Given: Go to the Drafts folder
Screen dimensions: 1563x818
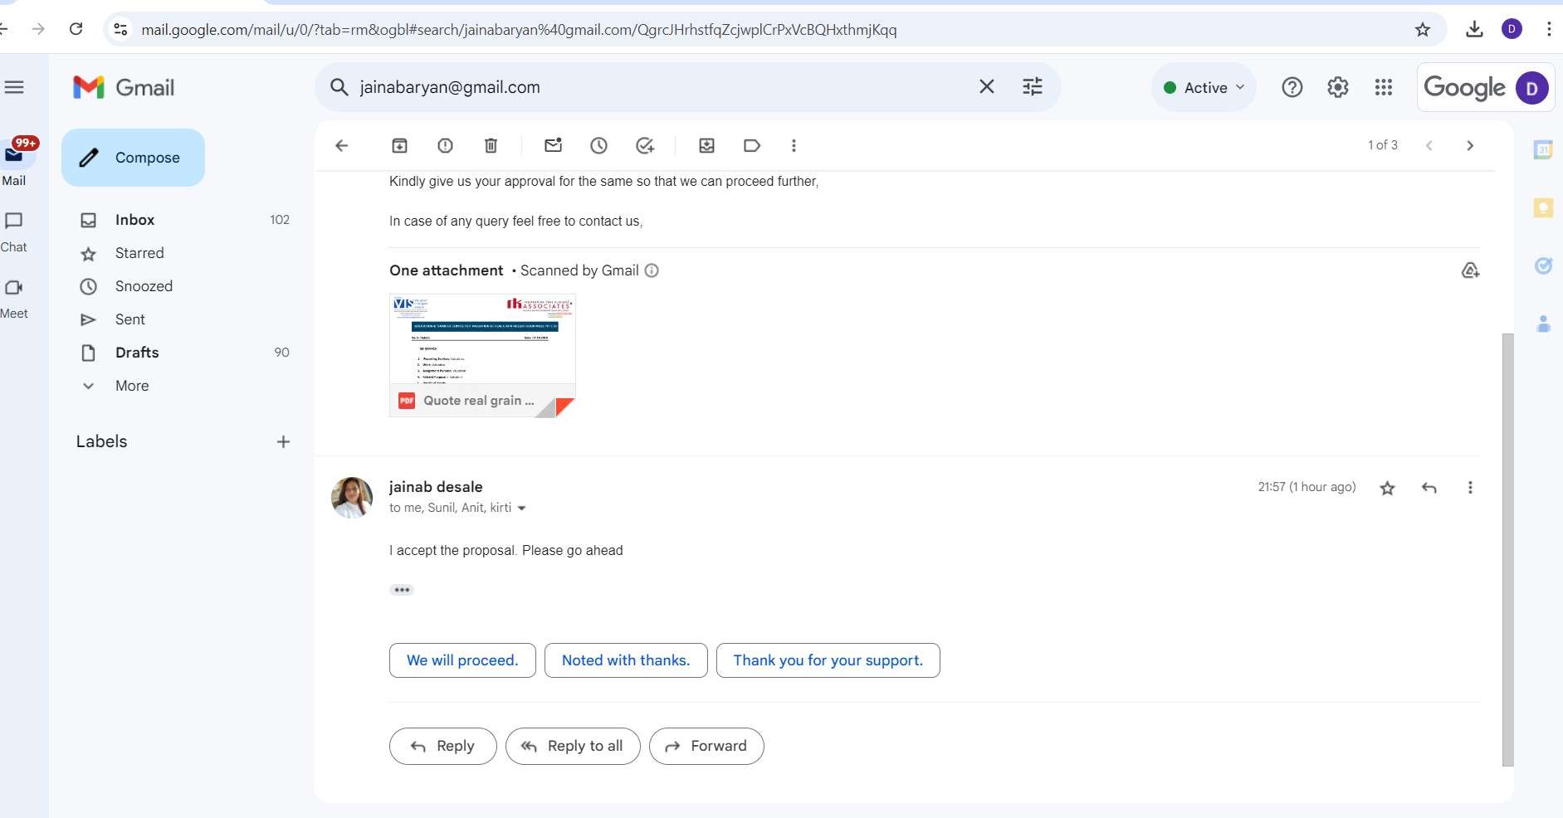Looking at the screenshot, I should coord(137,353).
